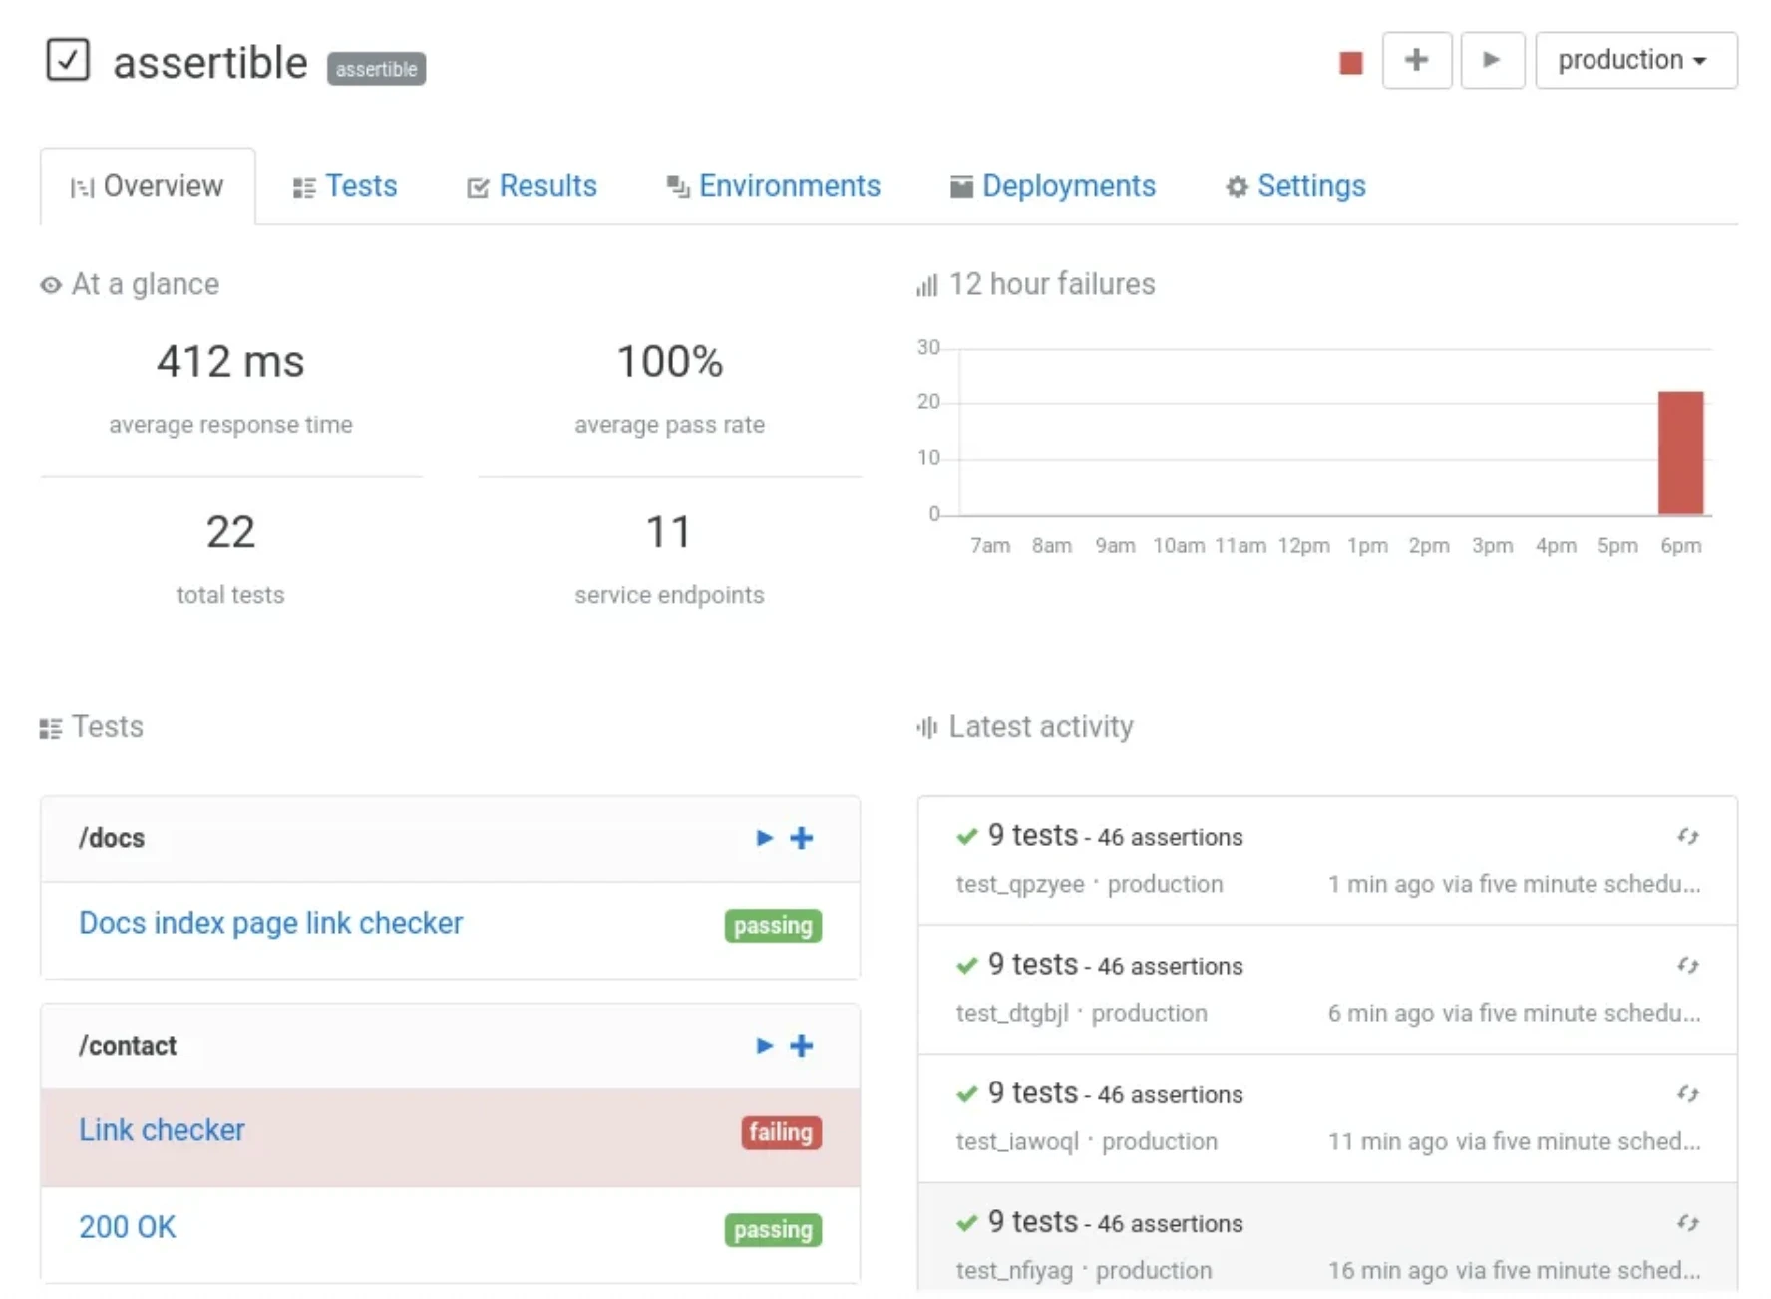This screenshot has height=1299, width=1771.
Task: Rerun the test_qpzyee activity entry
Action: (x=1689, y=837)
